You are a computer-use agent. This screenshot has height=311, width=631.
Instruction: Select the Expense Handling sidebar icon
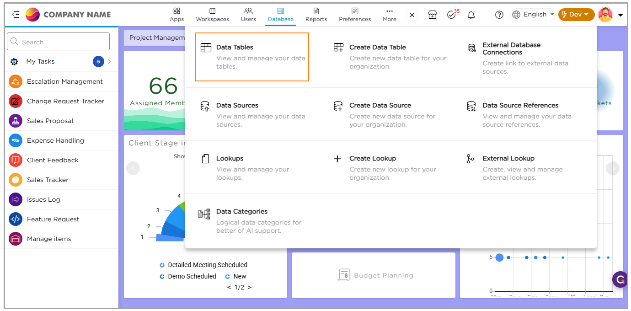[16, 140]
